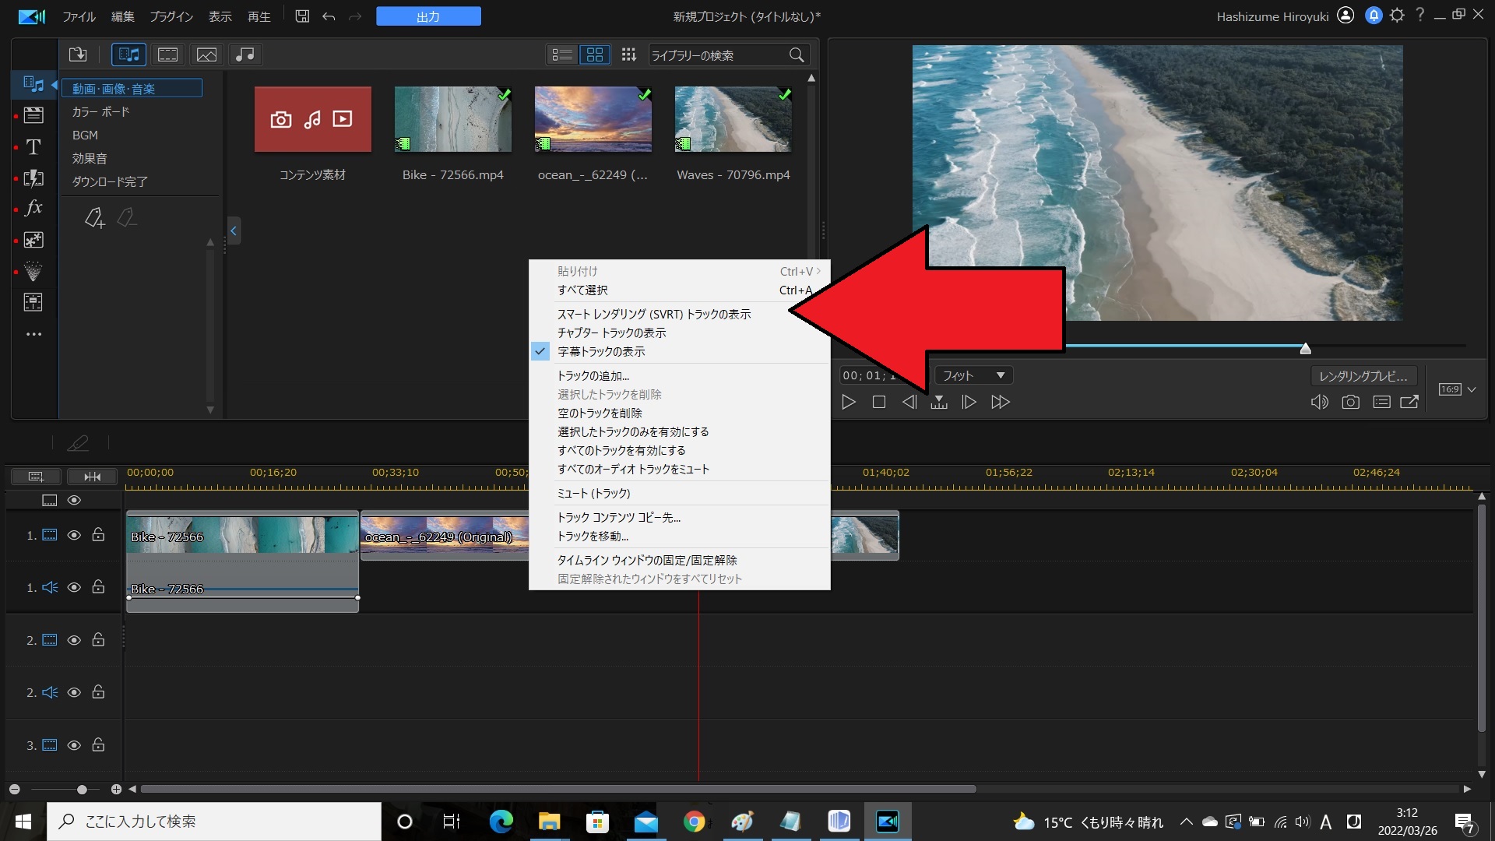Open the preferences gear icon

coord(1397,16)
